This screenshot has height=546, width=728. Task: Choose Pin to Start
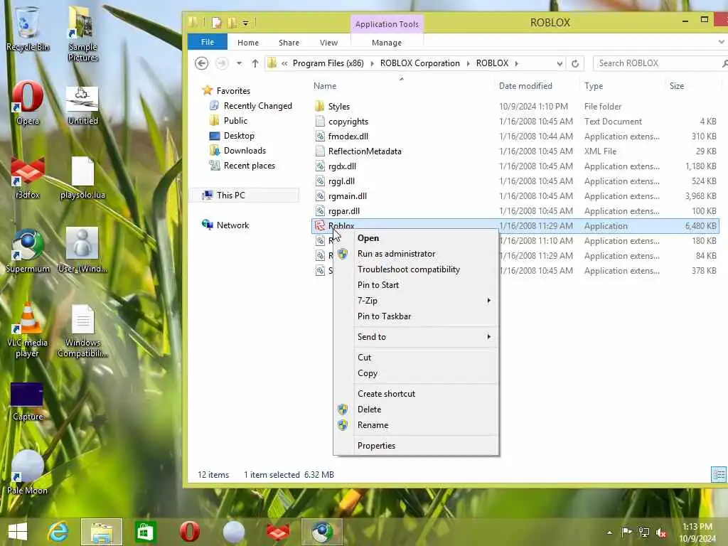tap(416, 285)
